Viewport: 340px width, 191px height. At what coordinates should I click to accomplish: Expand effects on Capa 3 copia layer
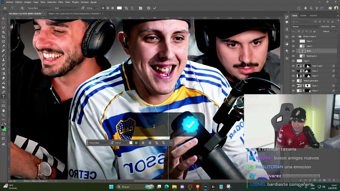pos(336,66)
